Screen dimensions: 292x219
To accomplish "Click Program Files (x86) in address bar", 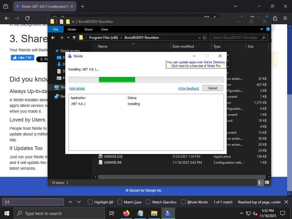I will point(104,38).
